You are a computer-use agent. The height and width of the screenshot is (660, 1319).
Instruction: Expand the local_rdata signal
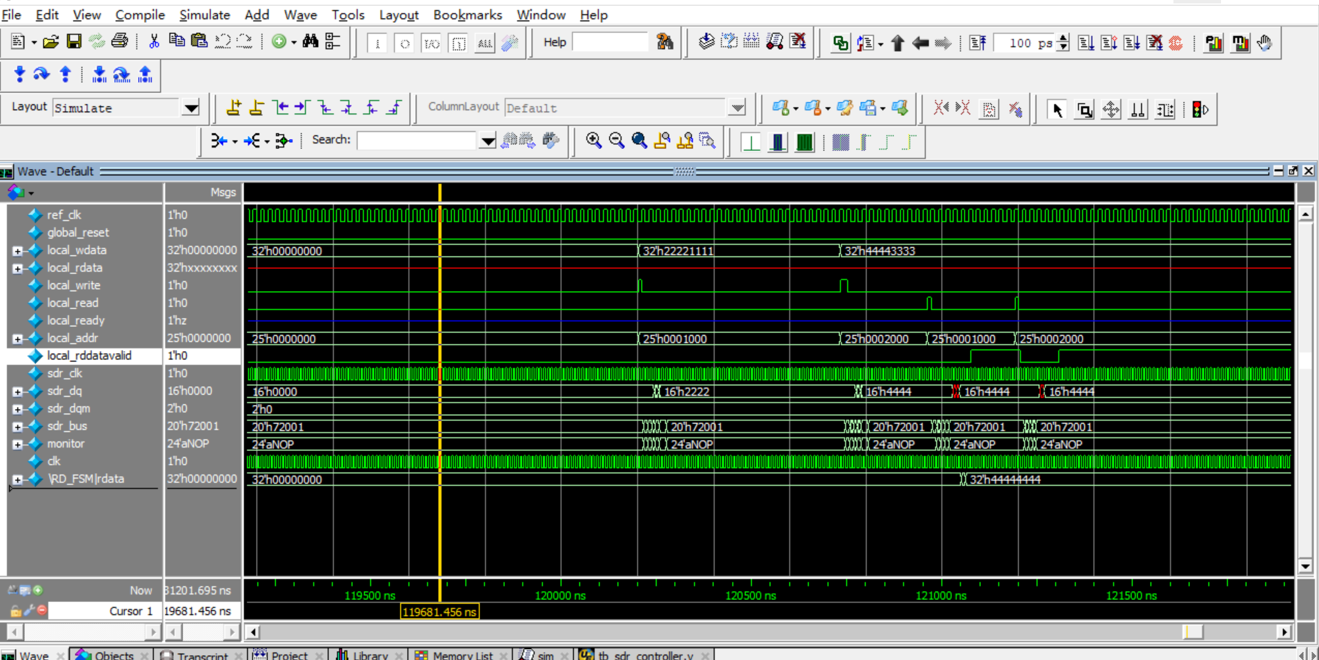[x=18, y=268]
